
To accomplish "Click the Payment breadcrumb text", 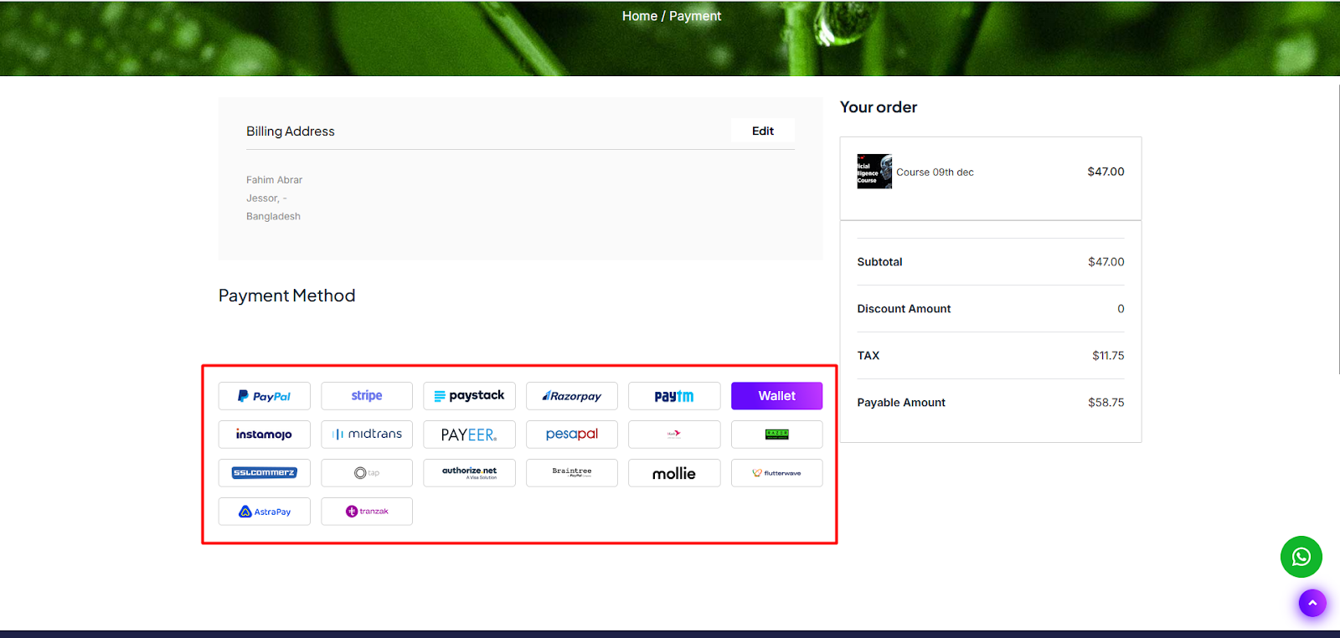I will (695, 16).
